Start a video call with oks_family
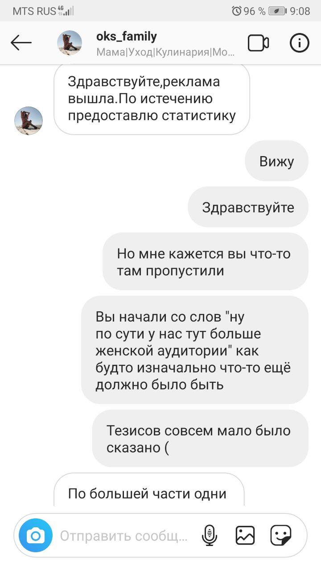The image size is (321, 571). [x=258, y=43]
